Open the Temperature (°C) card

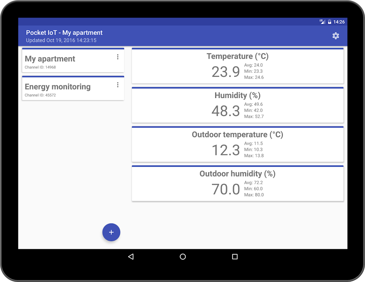[238, 66]
